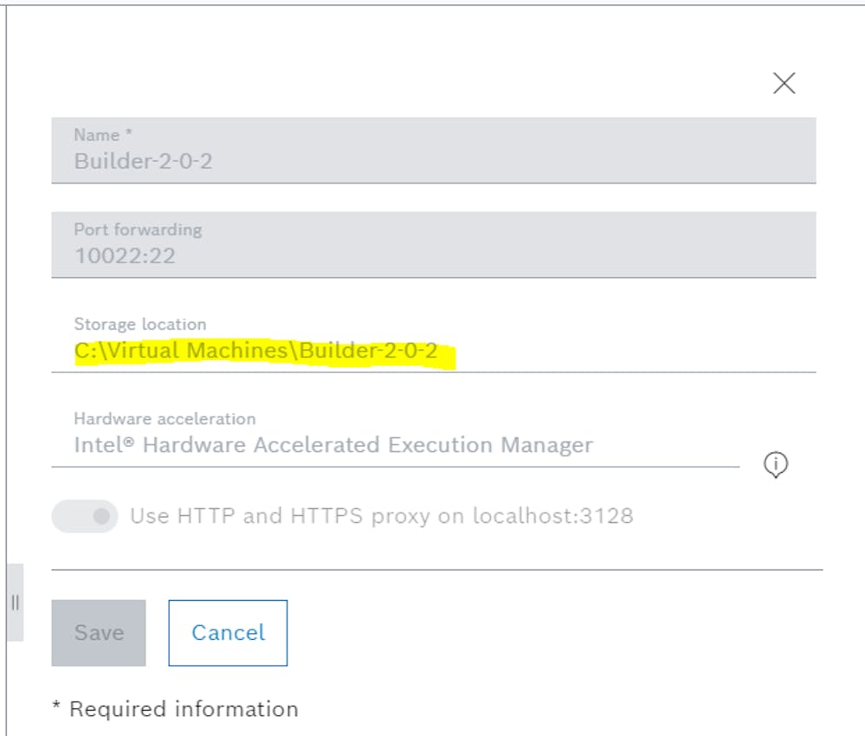The image size is (865, 736).
Task: Click the 'Port forwarding' label text
Action: (x=138, y=229)
